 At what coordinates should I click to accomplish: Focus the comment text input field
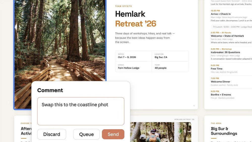pyautogui.click(x=81, y=111)
